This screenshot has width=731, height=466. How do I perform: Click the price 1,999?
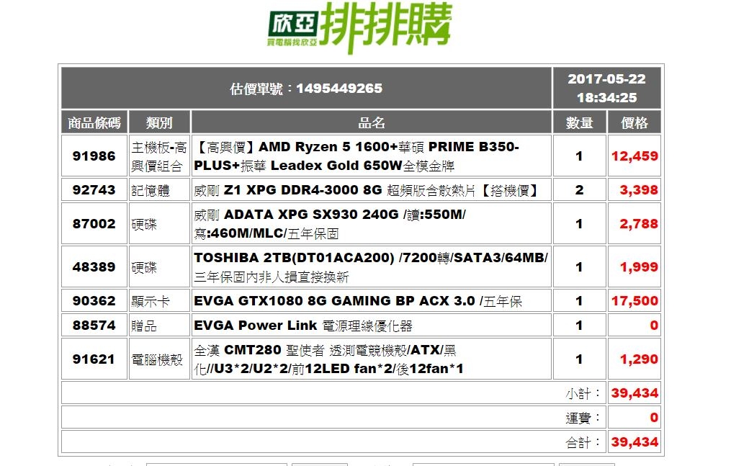[639, 267]
